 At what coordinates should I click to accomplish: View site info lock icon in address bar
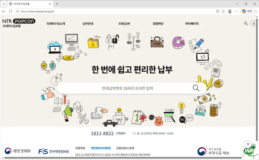(x=17, y=11)
